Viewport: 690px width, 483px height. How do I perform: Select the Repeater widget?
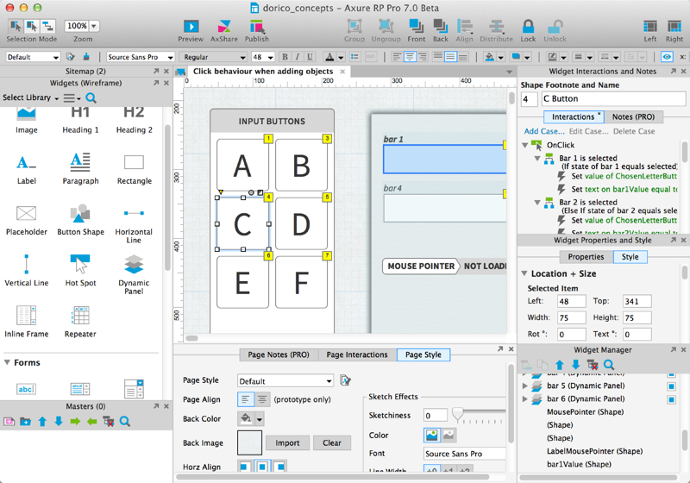click(x=80, y=322)
